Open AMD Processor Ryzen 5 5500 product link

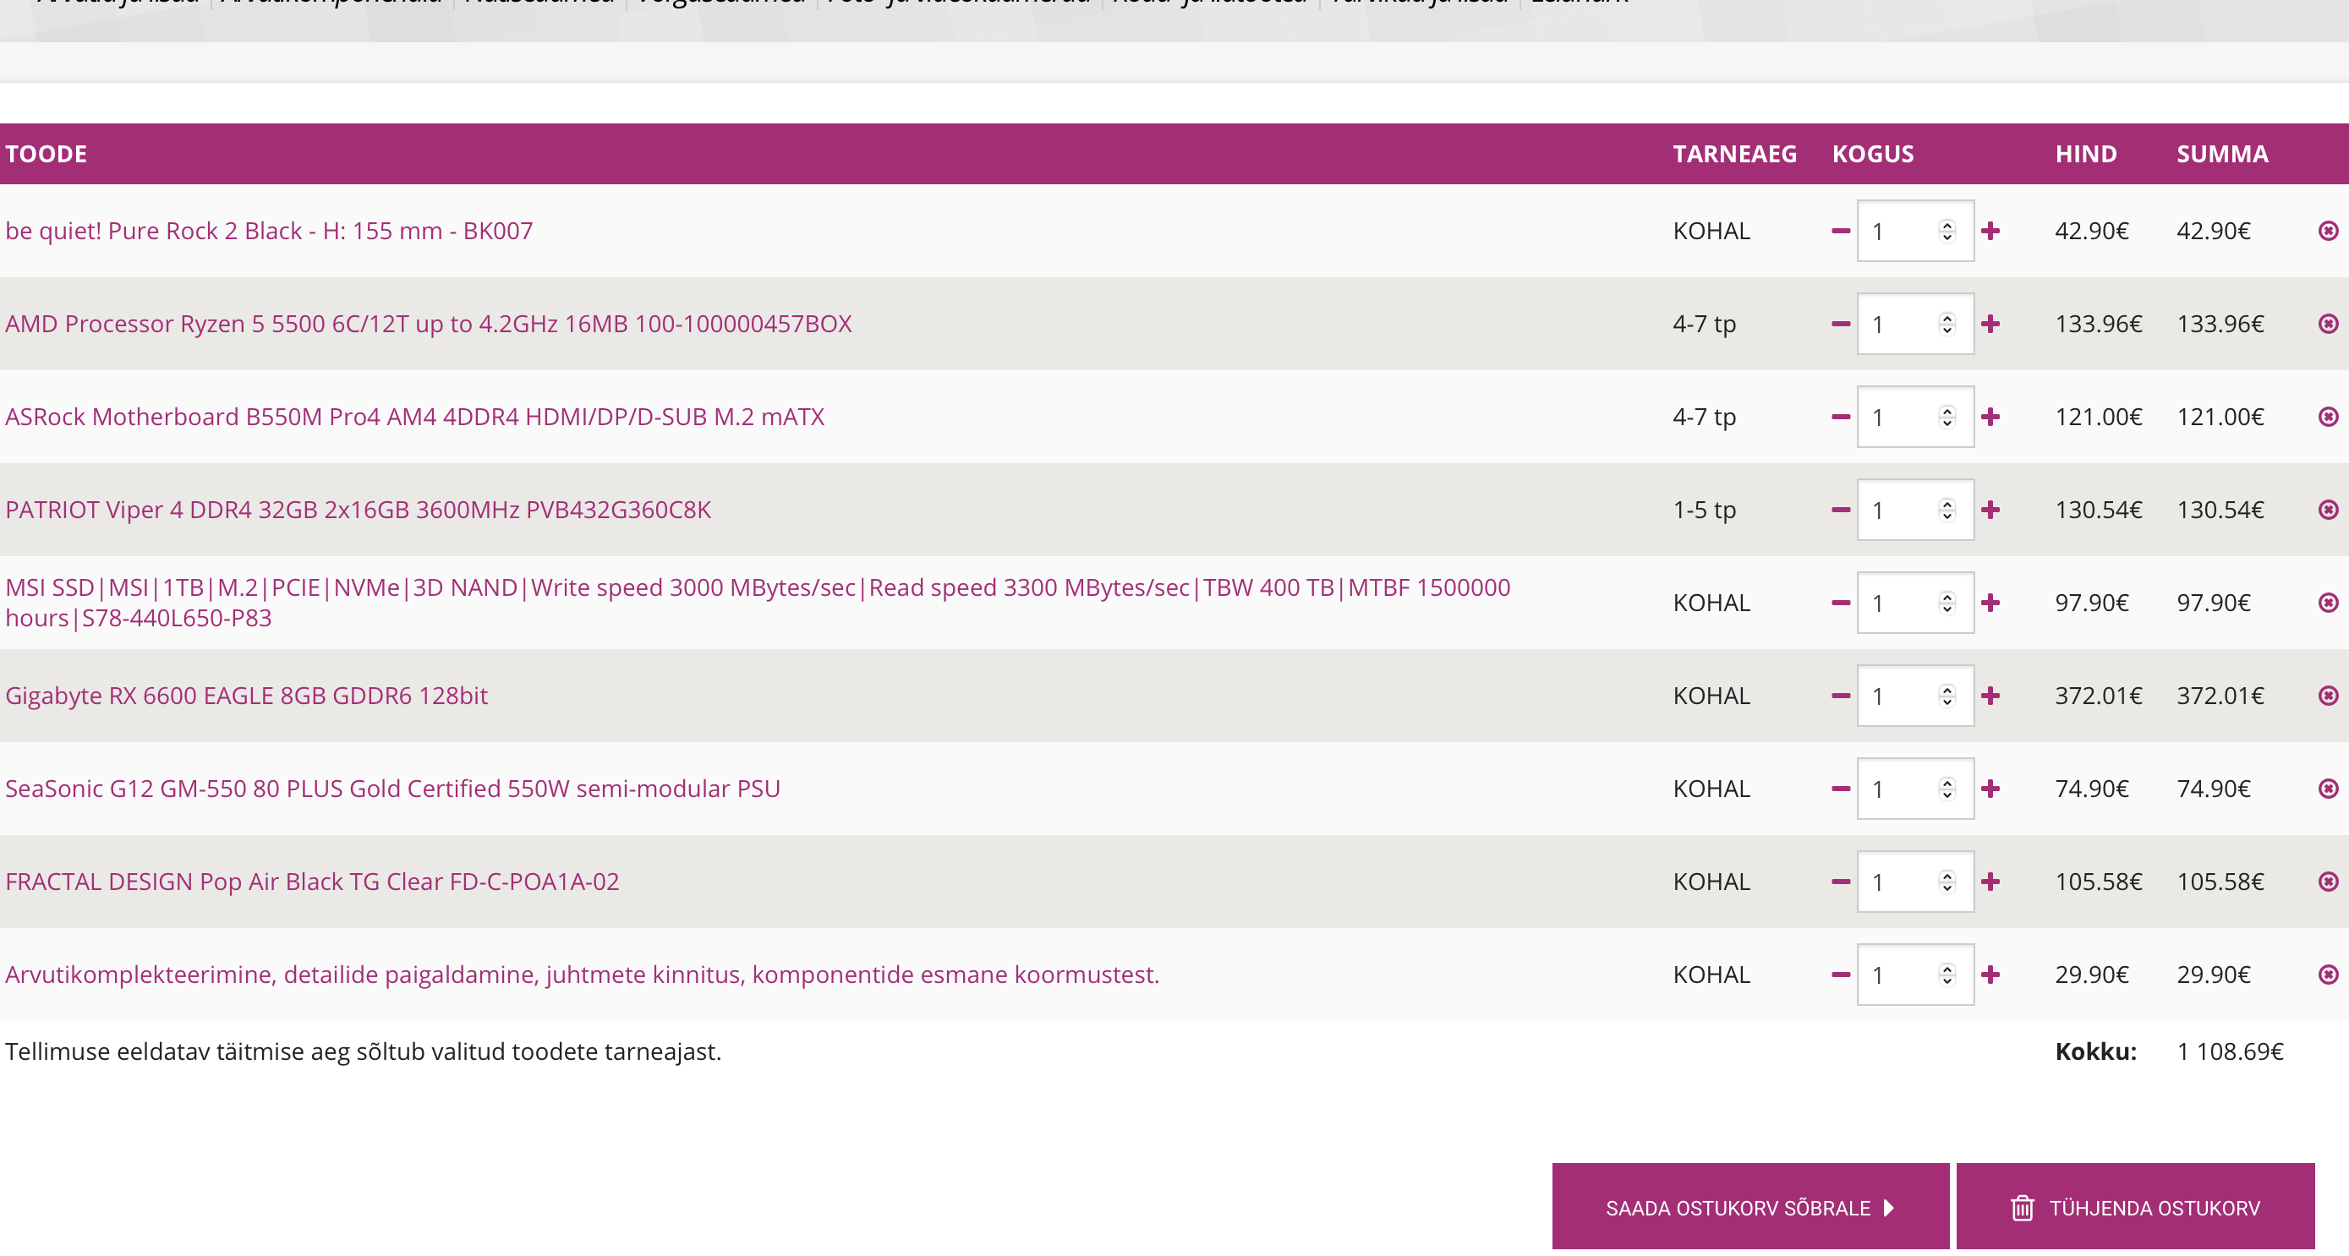point(429,325)
